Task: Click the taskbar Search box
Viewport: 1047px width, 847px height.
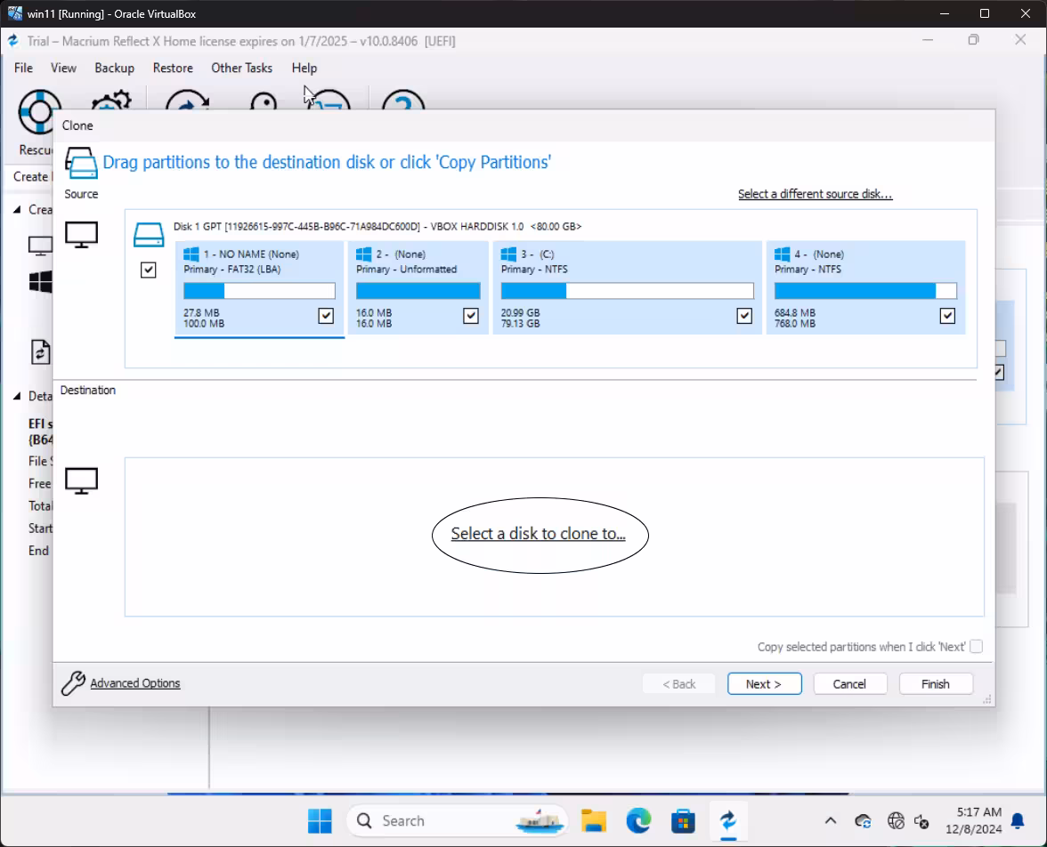Action: (457, 821)
